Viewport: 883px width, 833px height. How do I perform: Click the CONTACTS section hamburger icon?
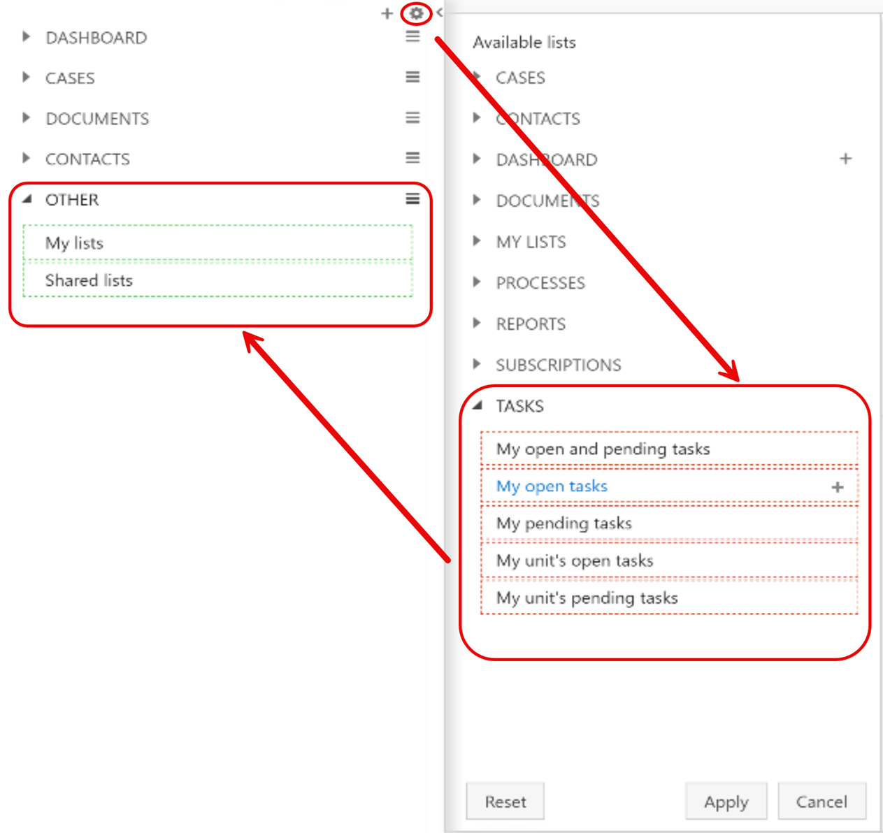[x=412, y=158]
